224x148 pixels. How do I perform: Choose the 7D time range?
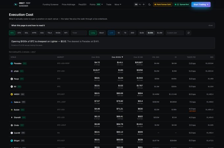pyautogui.click(x=125, y=33)
